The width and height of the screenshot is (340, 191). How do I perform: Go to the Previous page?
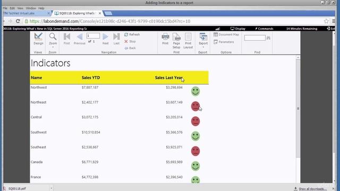[80, 39]
